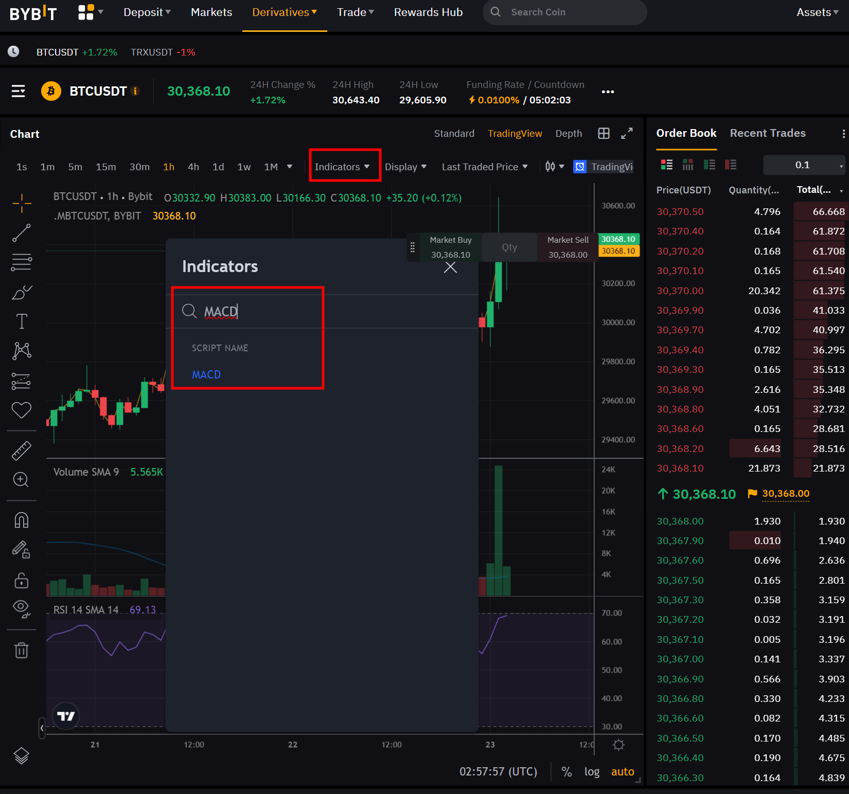The width and height of the screenshot is (849, 794).
Task: Select the text annotation tool
Action: coord(22,321)
